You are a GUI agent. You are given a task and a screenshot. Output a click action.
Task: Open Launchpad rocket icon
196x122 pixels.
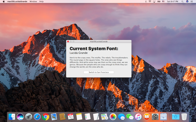click(x=29, y=117)
